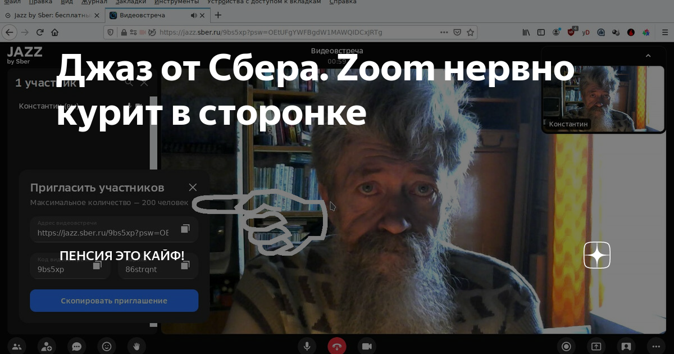Open the Вид menu
Viewport: 674px width, 354px height.
tap(67, 2)
